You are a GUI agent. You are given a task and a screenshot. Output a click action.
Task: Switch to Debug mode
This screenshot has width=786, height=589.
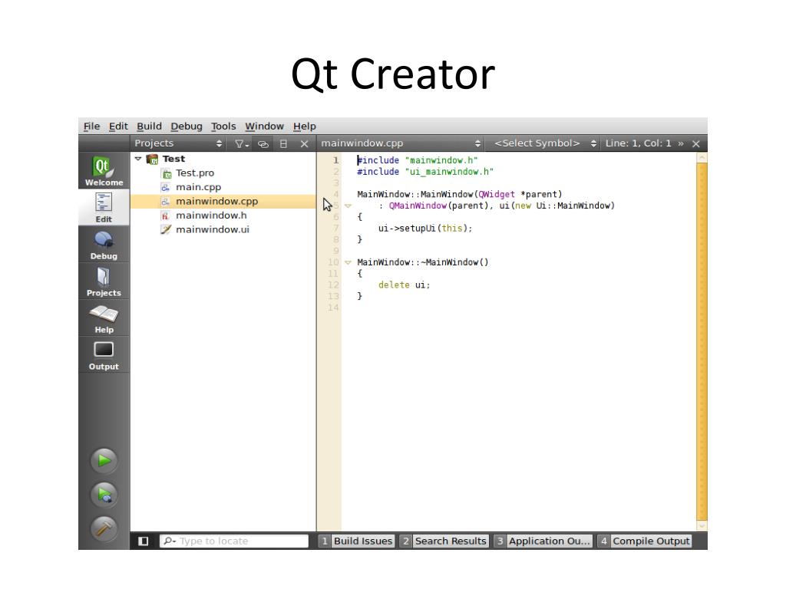point(104,245)
